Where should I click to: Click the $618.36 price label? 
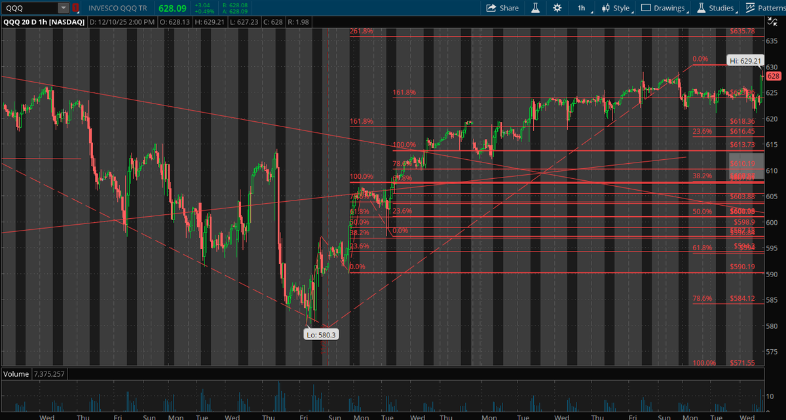click(x=743, y=121)
